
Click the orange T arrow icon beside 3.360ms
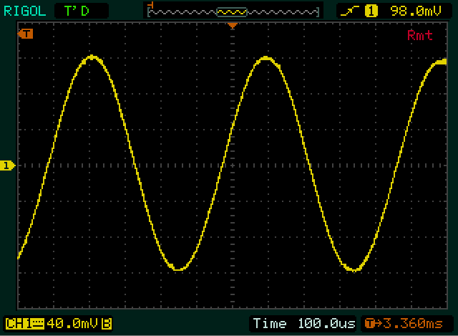370,324
